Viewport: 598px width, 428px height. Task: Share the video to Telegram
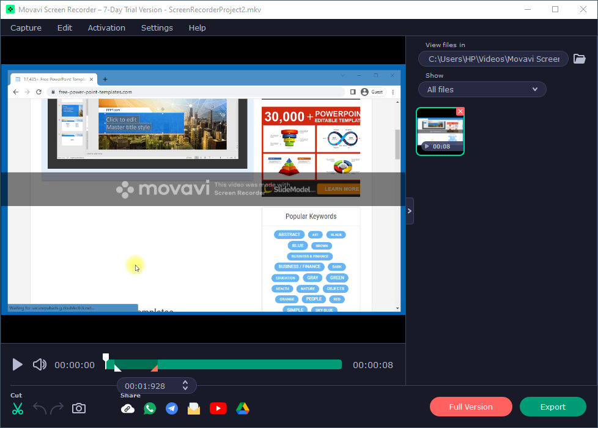[172, 408]
